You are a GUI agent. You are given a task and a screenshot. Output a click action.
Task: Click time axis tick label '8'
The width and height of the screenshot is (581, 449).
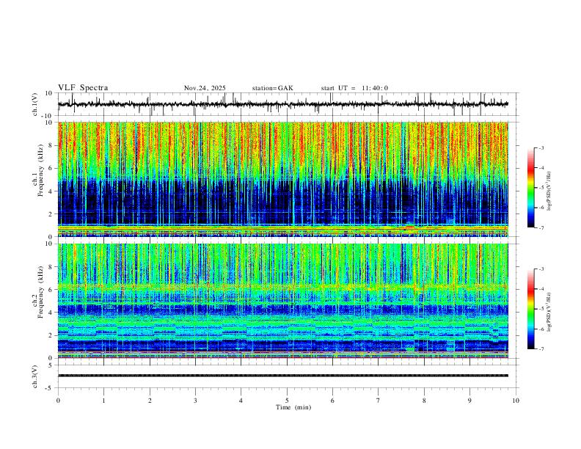(x=424, y=401)
